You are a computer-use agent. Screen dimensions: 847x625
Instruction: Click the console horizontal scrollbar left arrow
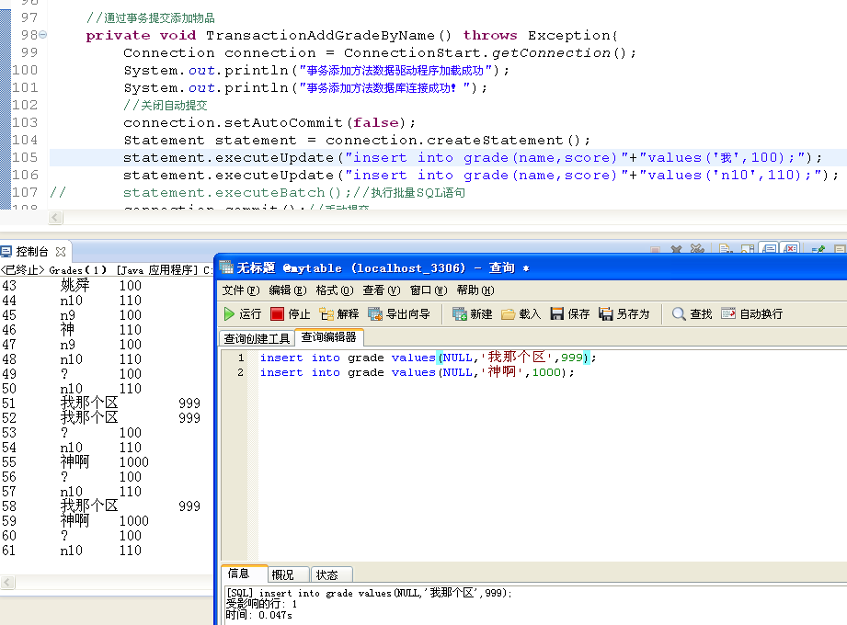pyautogui.click(x=7, y=583)
